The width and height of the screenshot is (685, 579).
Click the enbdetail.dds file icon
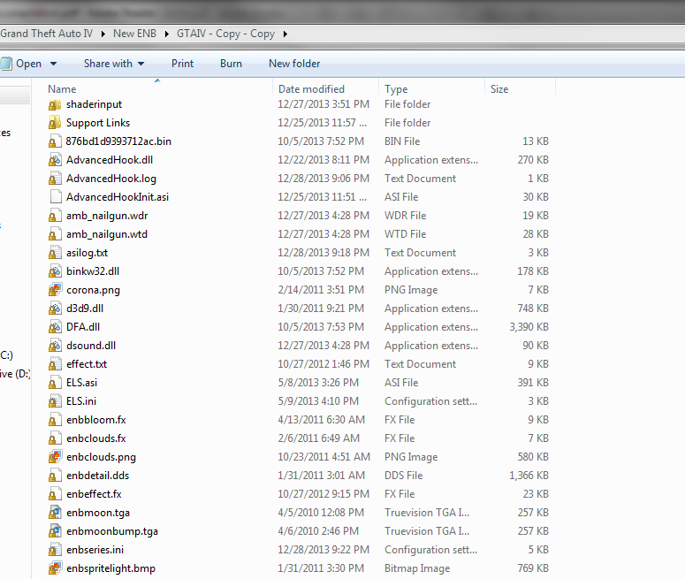pyautogui.click(x=55, y=476)
